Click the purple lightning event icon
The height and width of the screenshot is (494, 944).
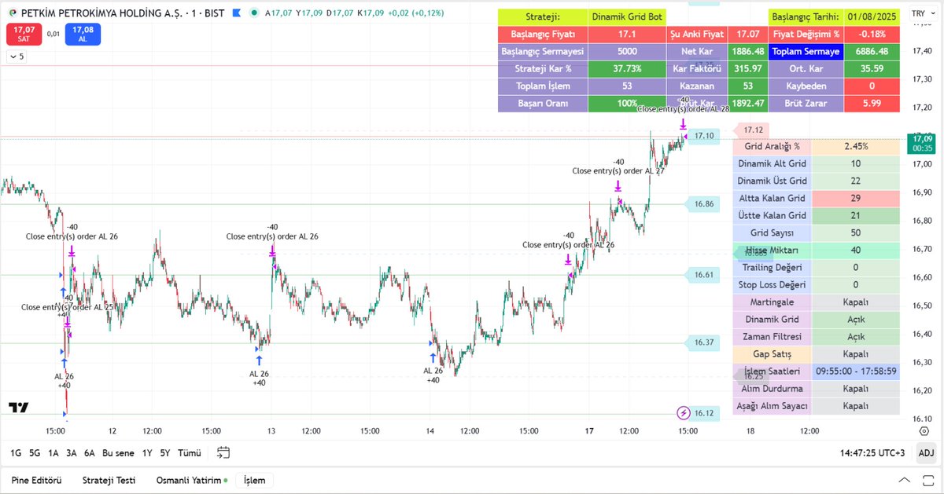684,412
